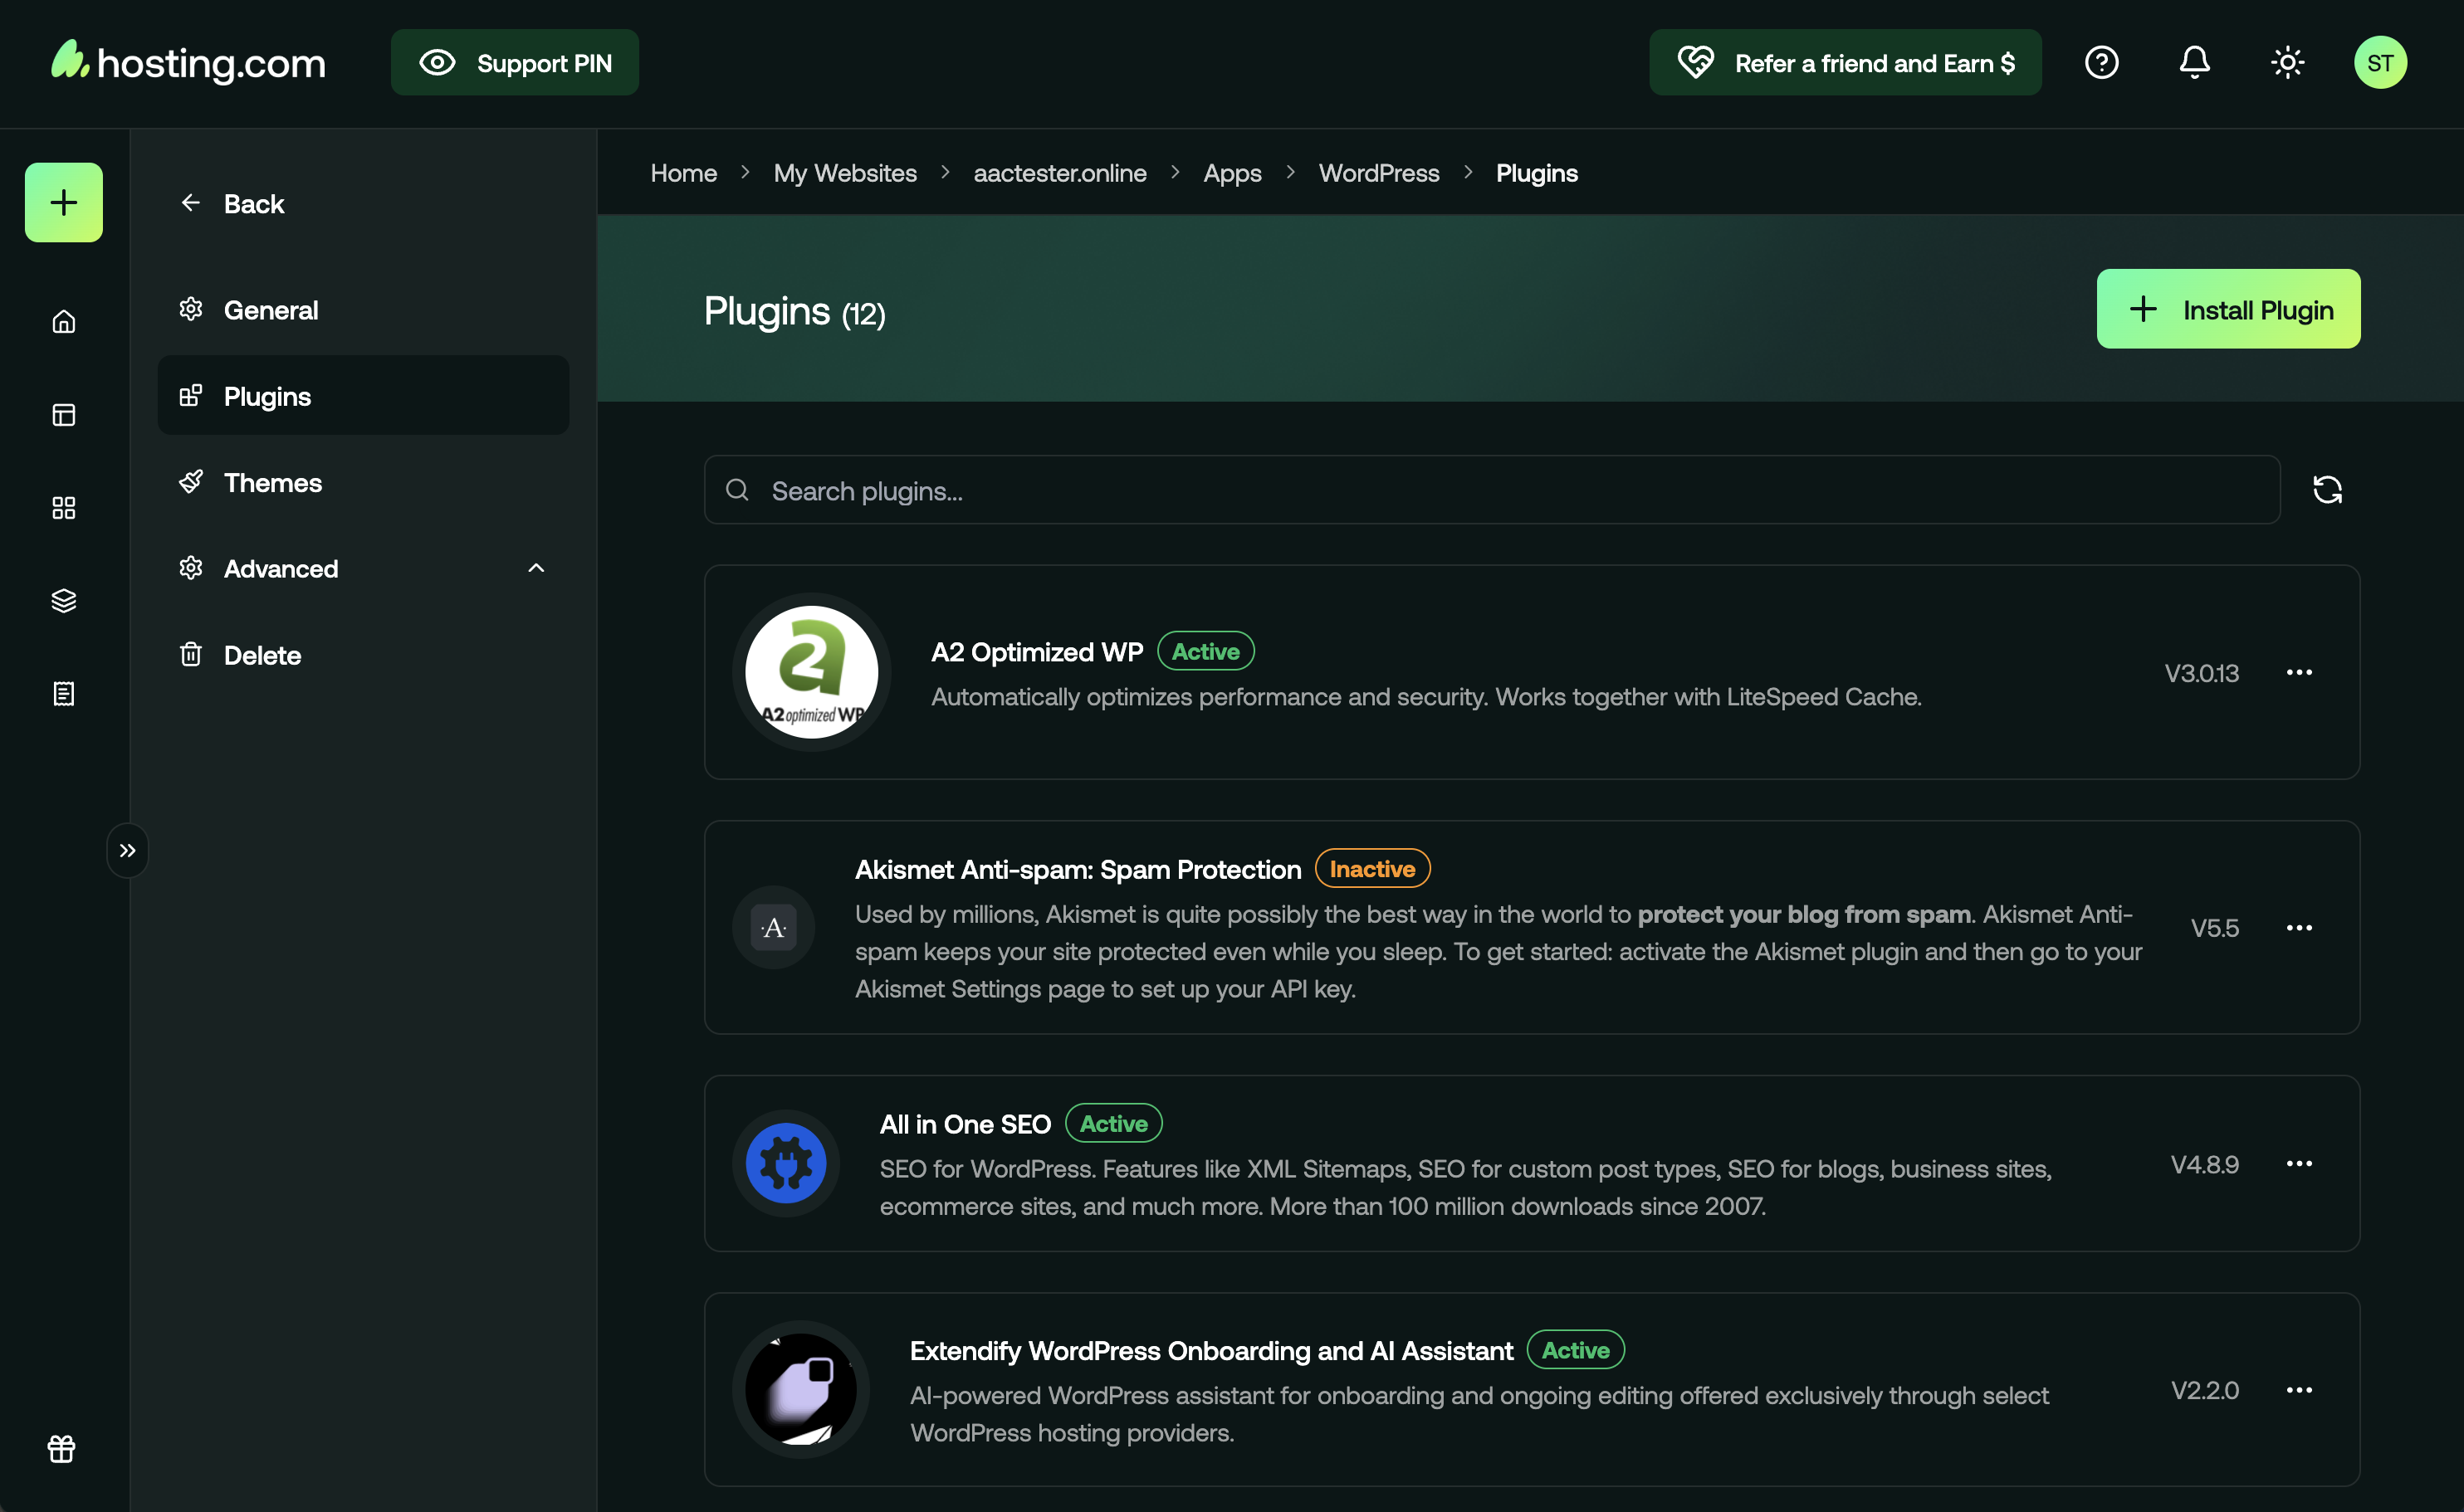Viewport: 2464px width, 1512px height.
Task: Open the apps grid icon in the sidebar
Action: coord(63,507)
